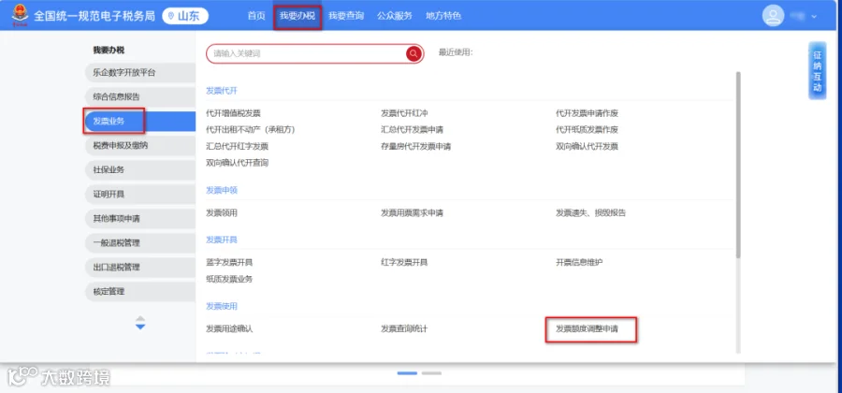Open 发票查询统计 link
Viewport: 842px width, 393px height.
[404, 328]
